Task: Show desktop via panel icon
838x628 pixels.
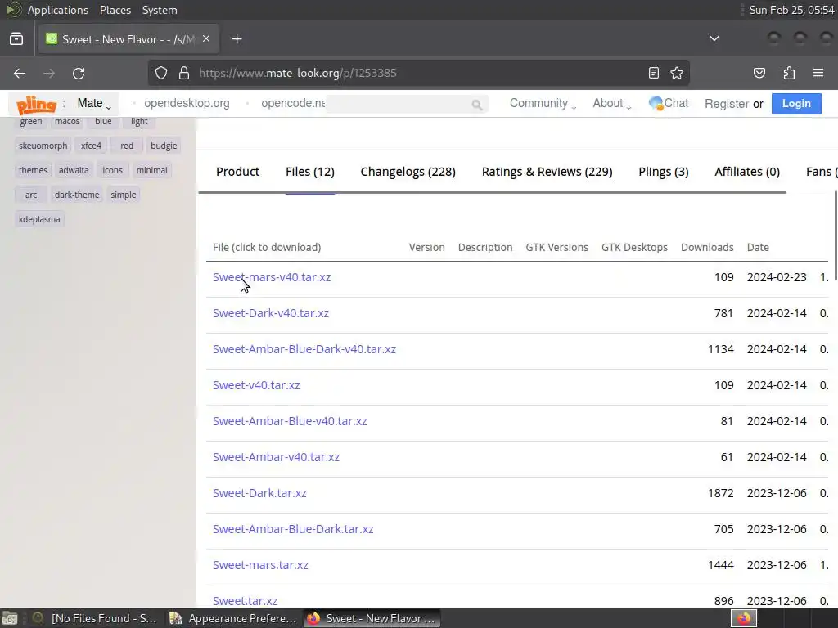Action: coord(10,618)
